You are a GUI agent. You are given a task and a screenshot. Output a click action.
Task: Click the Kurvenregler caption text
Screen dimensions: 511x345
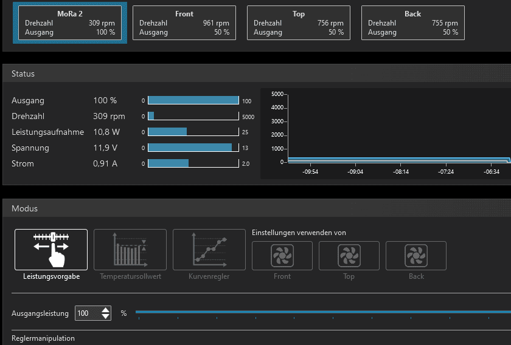pyautogui.click(x=209, y=276)
